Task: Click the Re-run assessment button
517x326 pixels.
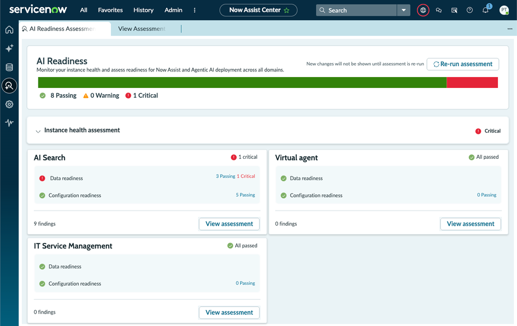Action: [463, 64]
